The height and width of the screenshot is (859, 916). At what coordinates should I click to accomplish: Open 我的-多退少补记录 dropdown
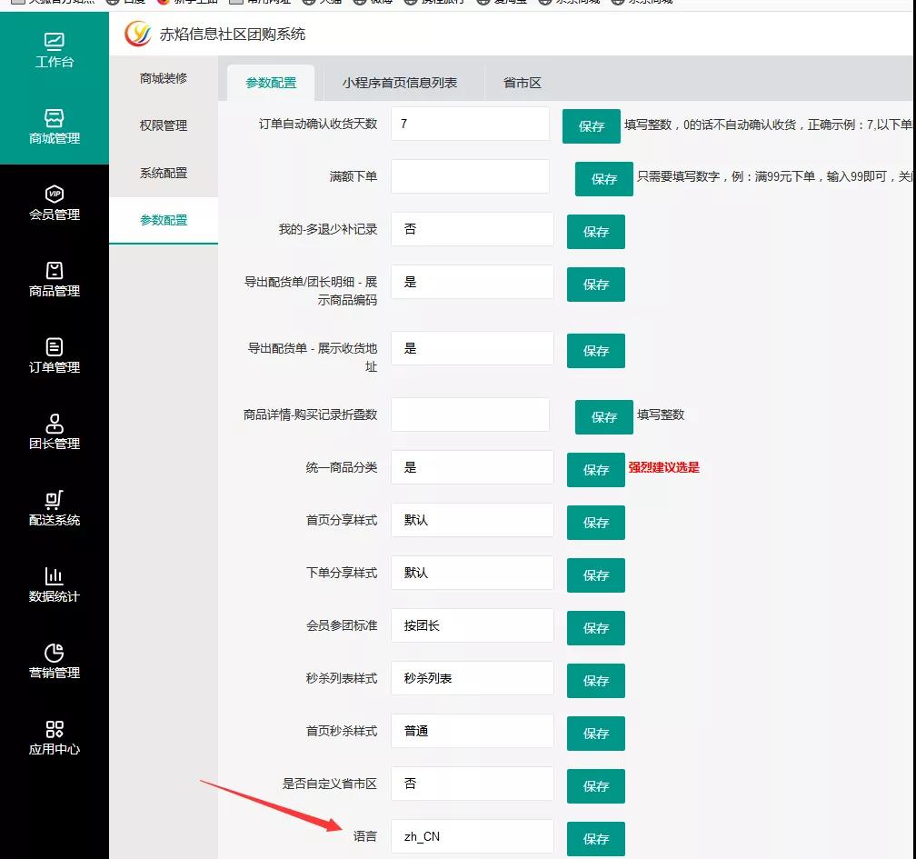coord(473,229)
